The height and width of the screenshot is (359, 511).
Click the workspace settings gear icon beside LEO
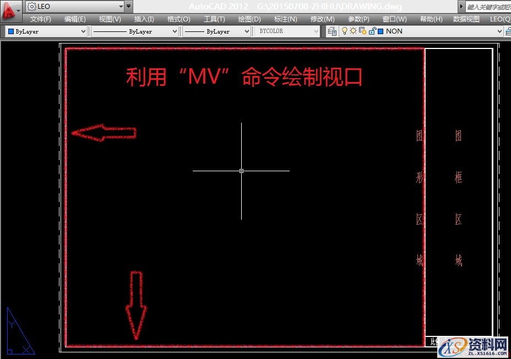(31, 6)
